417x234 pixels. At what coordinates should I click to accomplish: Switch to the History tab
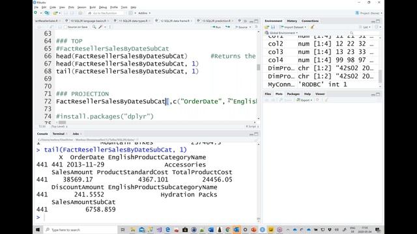pos(292,21)
